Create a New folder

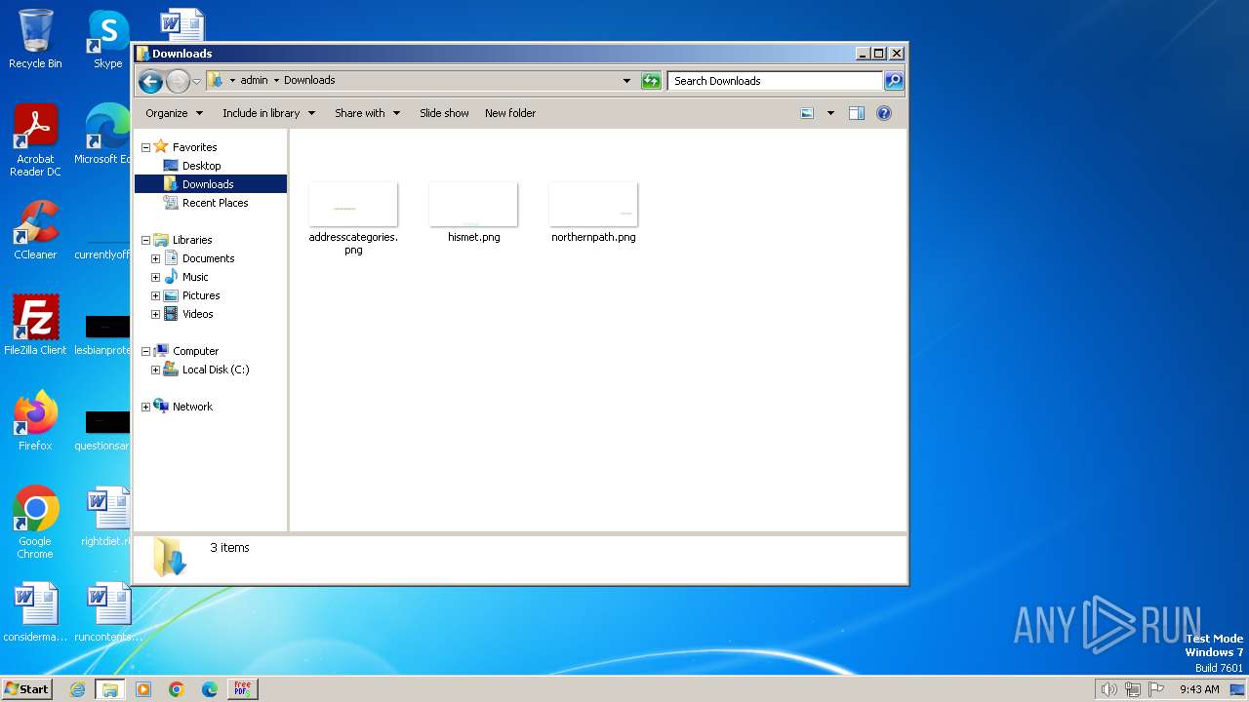tap(510, 113)
